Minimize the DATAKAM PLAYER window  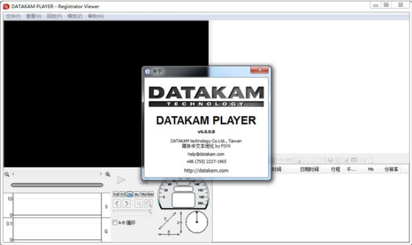click(376, 5)
